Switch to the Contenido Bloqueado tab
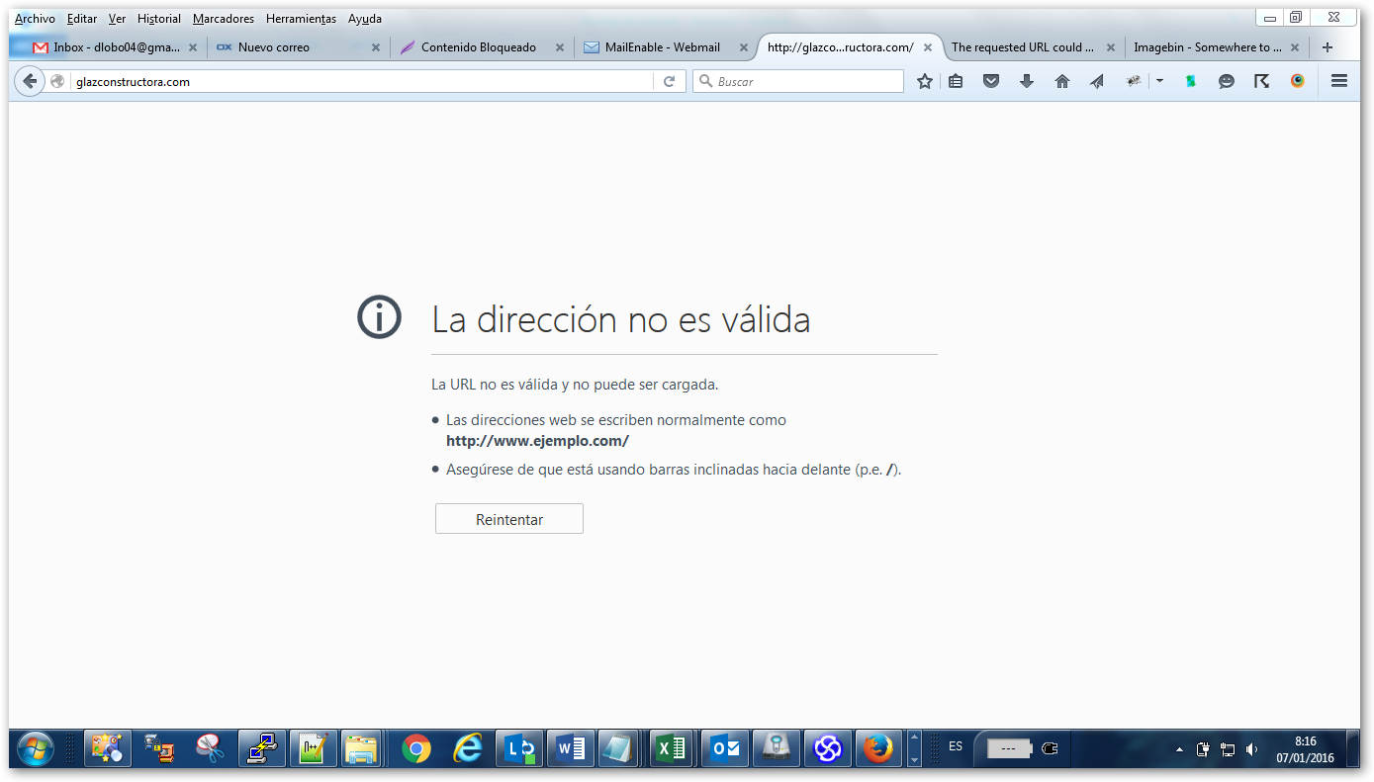The width and height of the screenshot is (1374, 782). 482,47
